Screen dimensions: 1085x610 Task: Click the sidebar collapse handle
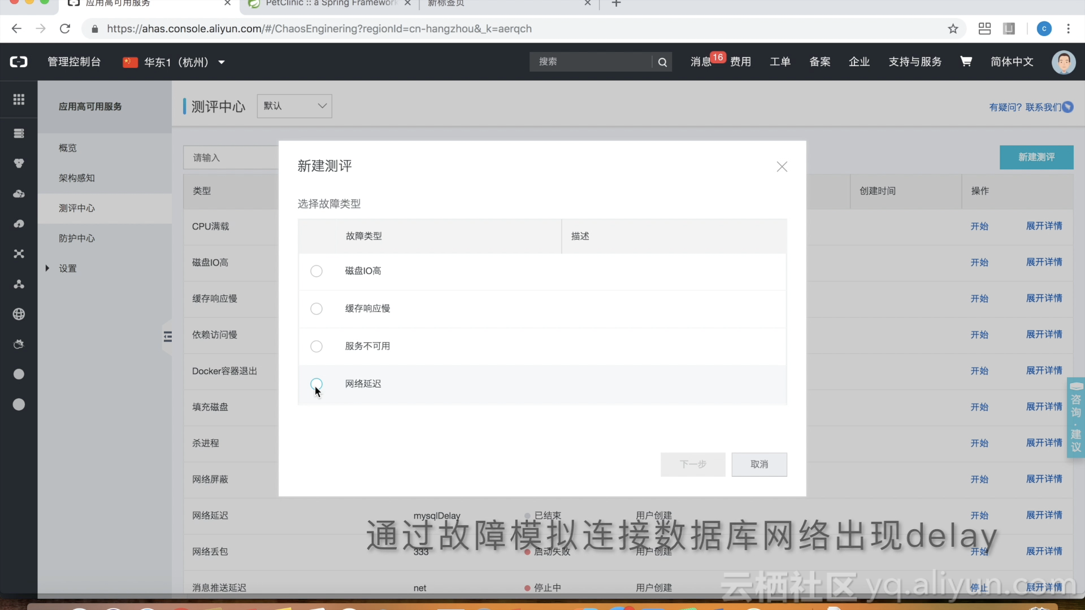[x=167, y=337]
